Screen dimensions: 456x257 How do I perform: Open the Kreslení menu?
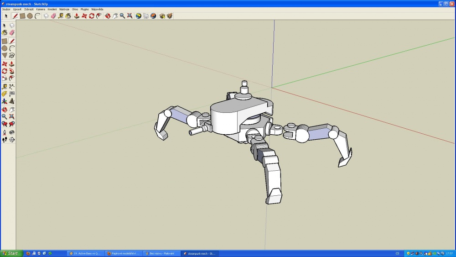click(52, 9)
